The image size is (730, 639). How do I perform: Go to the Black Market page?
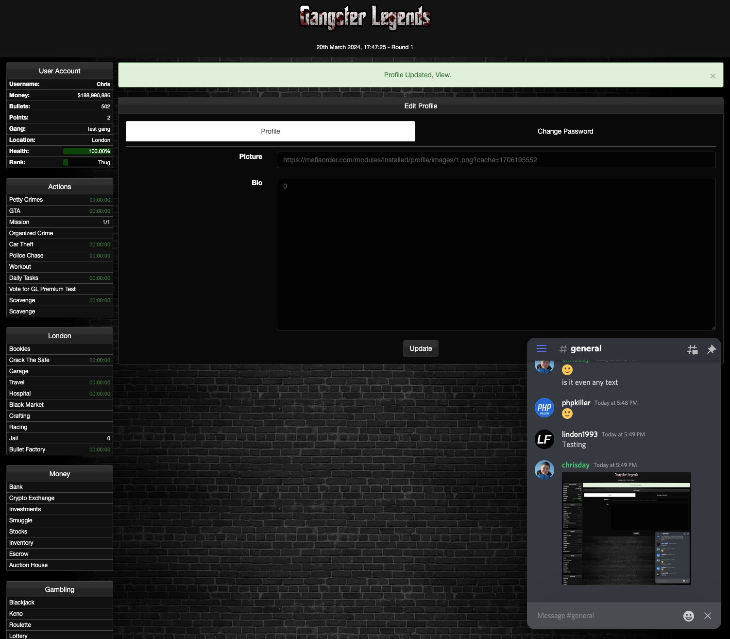click(x=27, y=405)
